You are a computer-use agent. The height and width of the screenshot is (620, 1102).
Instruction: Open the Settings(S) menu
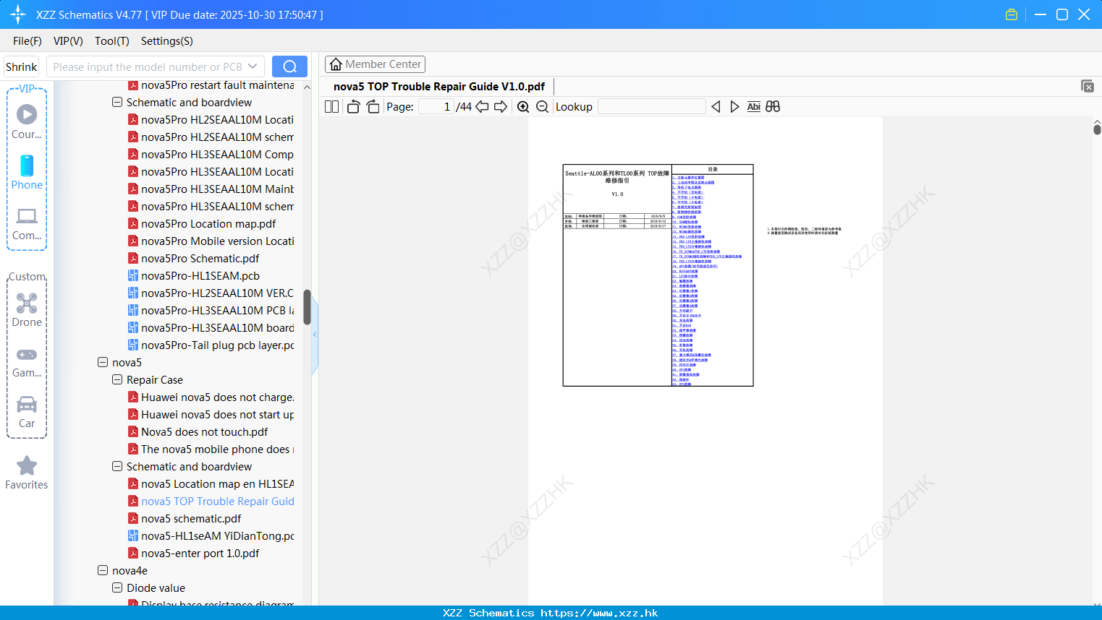tap(167, 41)
